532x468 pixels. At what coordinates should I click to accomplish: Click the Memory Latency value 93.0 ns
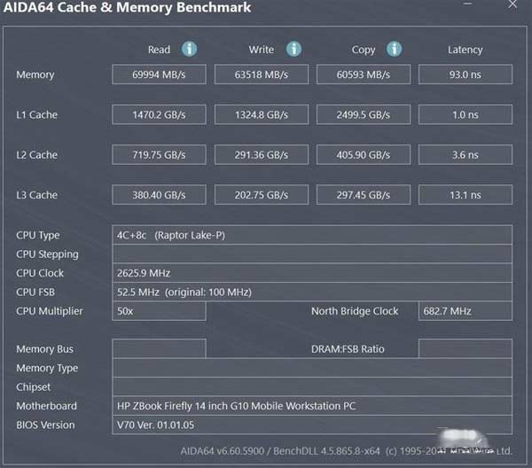click(465, 74)
